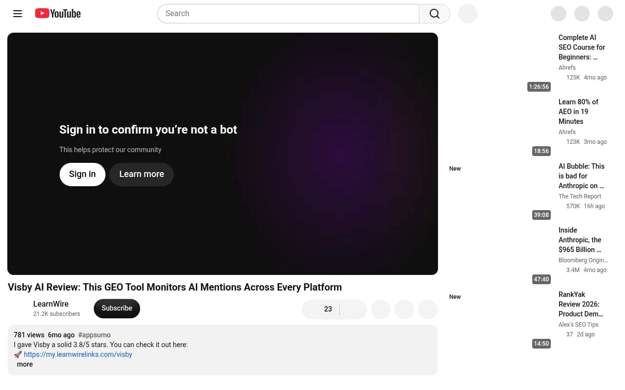This screenshot has height=390, width=625.
Task: Open the LearnWire channel name
Action: 51,304
